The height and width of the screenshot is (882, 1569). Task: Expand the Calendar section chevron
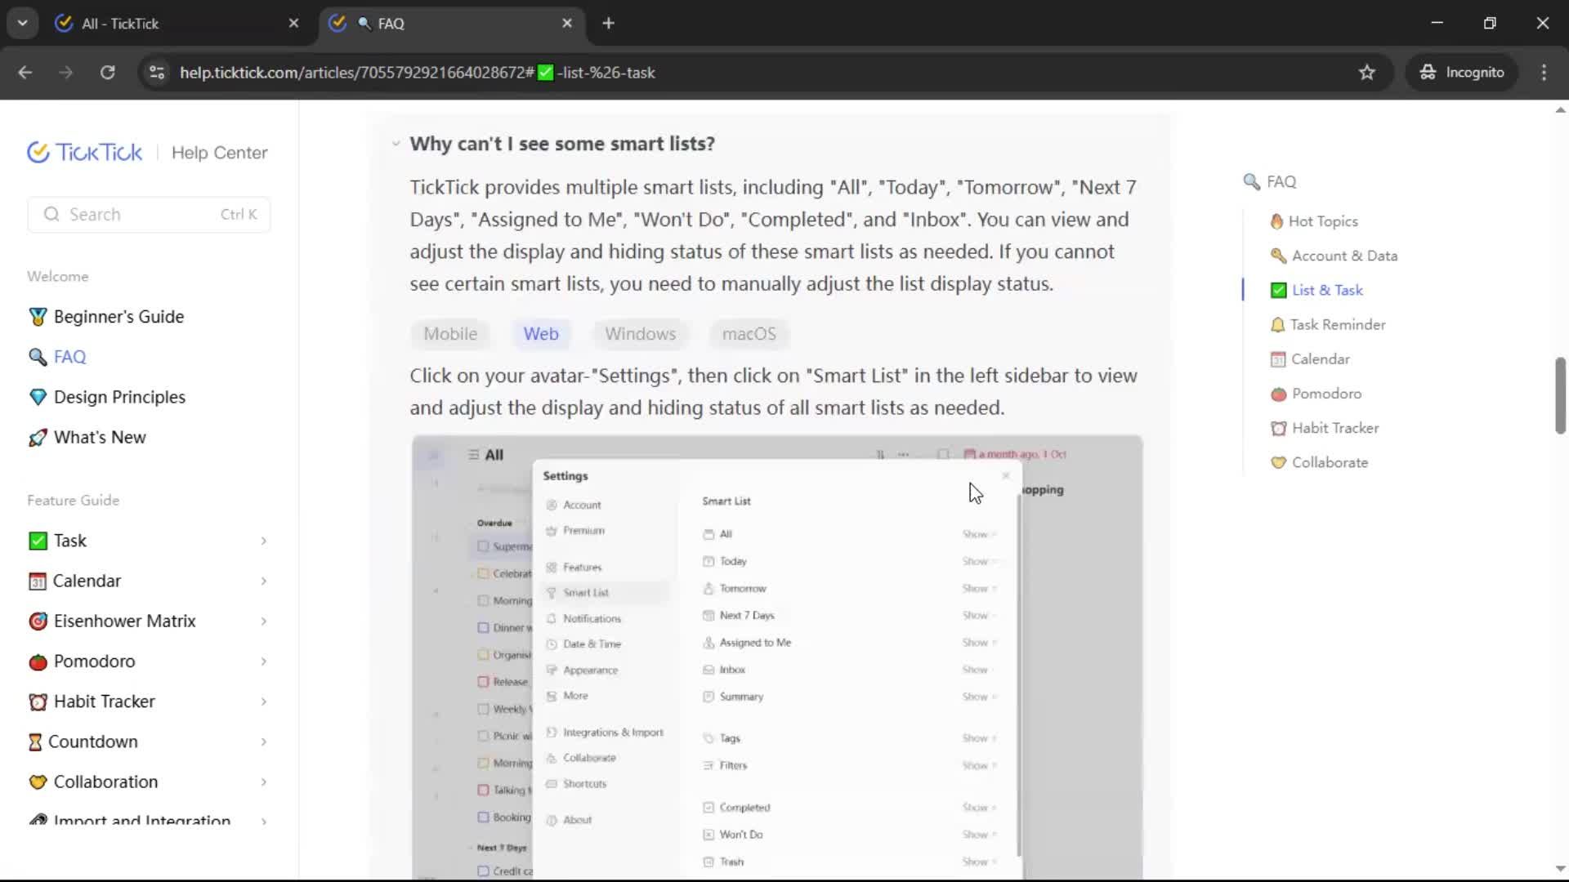coord(263,581)
